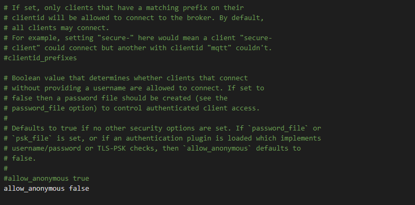The width and height of the screenshot is (415, 205).
Task: Click the `password_file` backticked text
Action: pyautogui.click(x=276, y=128)
